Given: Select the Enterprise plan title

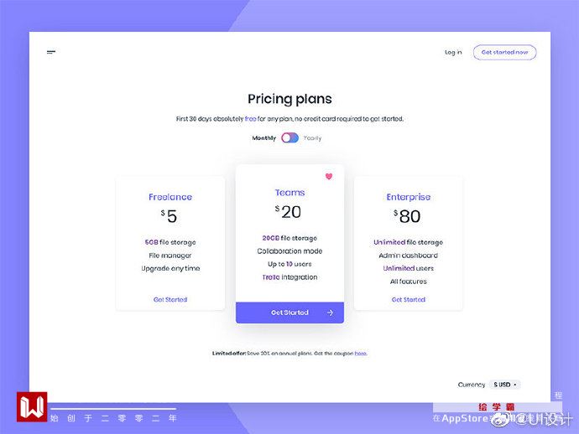Looking at the screenshot, I should point(409,197).
